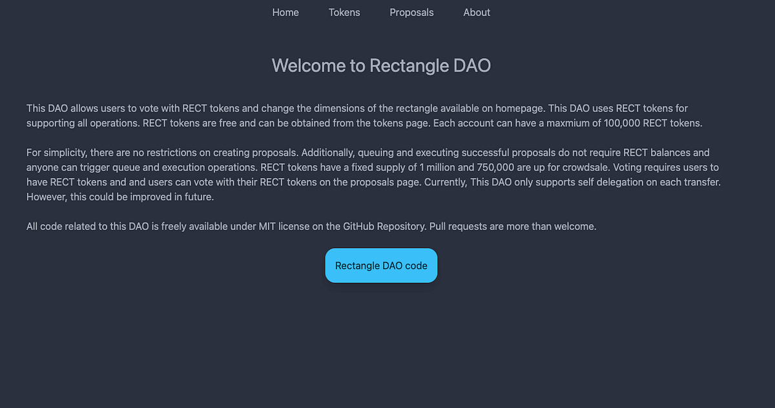775x408 pixels.
Task: Click the About navigation label
Action: point(476,12)
